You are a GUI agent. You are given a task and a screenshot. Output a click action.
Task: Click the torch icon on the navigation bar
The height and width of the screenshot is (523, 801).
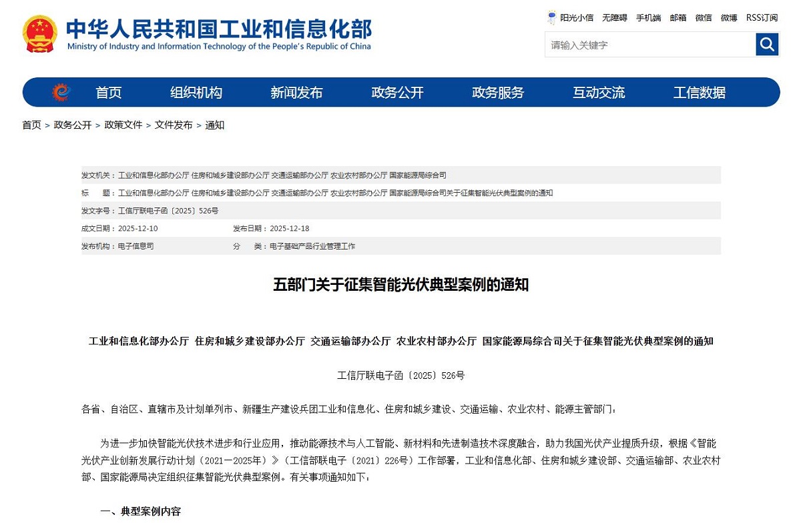click(x=61, y=92)
